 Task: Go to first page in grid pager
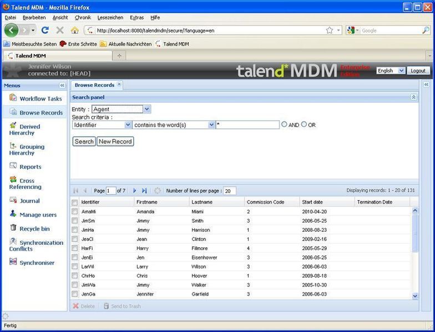coord(75,190)
